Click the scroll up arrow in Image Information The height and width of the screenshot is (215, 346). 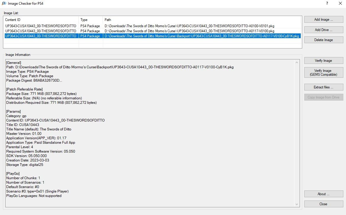pos(297,62)
